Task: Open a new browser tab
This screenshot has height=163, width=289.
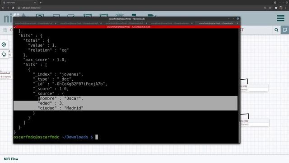Action: (41, 3)
